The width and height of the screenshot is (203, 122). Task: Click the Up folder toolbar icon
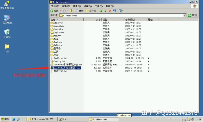click(71, 11)
